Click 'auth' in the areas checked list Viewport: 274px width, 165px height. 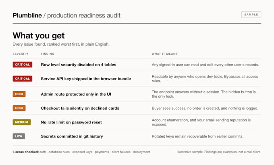[x=43, y=152]
